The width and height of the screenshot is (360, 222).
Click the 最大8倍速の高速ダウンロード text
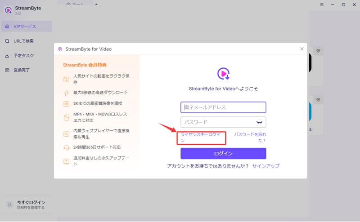[100, 93]
